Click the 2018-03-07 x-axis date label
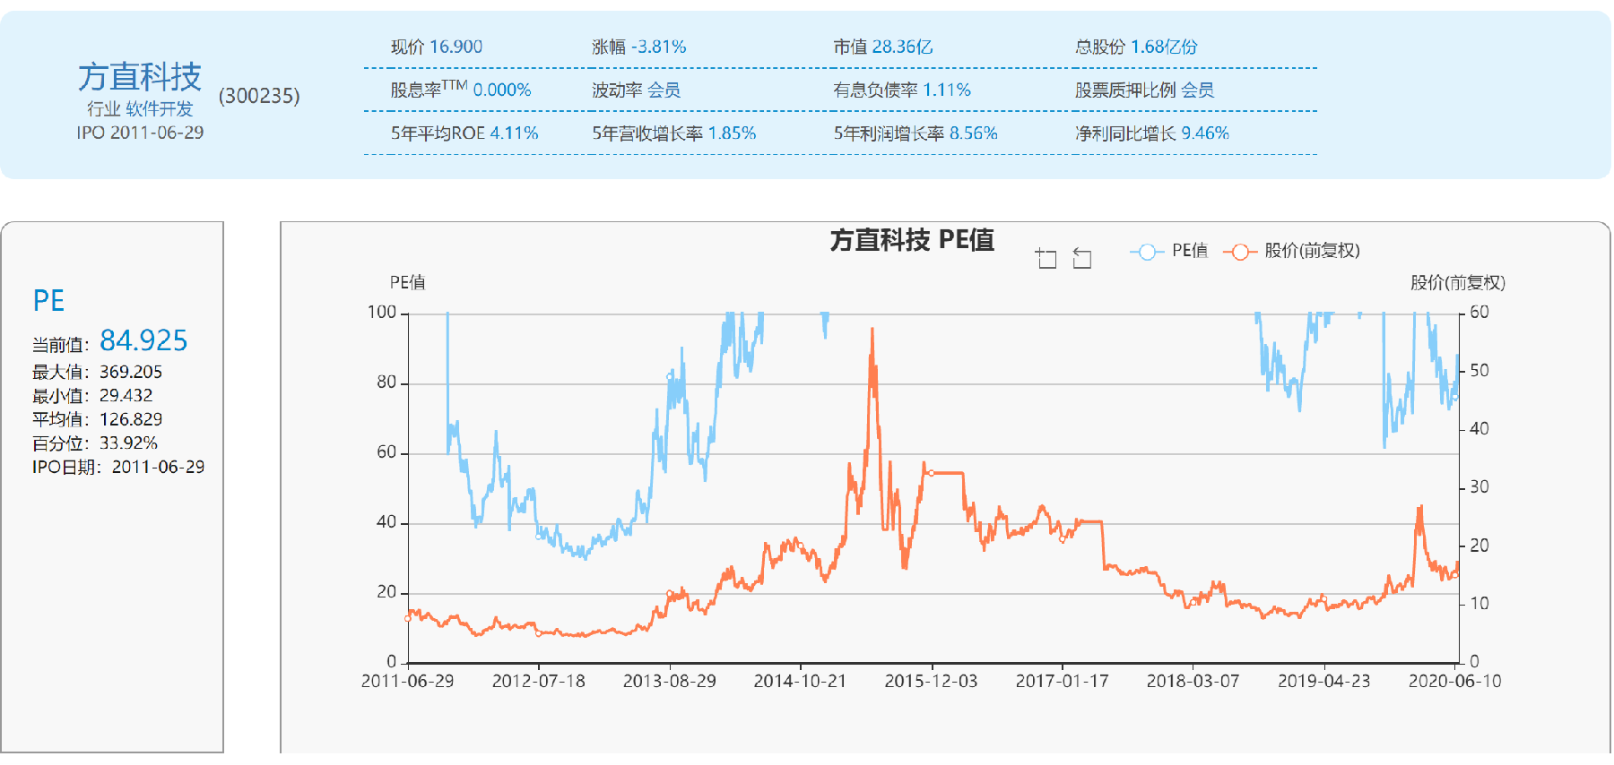This screenshot has width=1614, height=765. (1193, 682)
